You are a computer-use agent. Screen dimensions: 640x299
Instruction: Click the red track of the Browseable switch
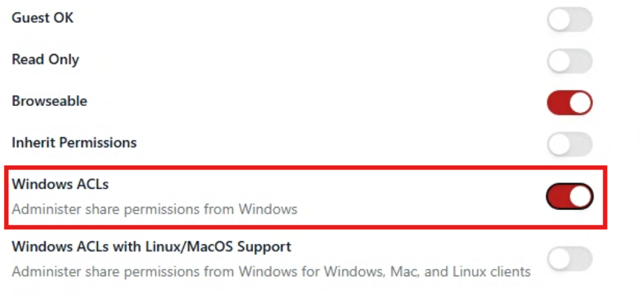(x=558, y=103)
